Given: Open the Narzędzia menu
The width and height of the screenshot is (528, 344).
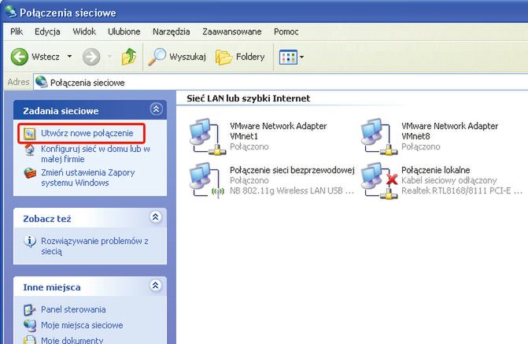Looking at the screenshot, I should pyautogui.click(x=171, y=31).
